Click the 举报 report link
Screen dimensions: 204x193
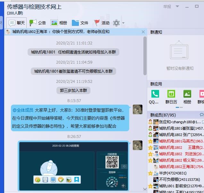[x=167, y=6]
